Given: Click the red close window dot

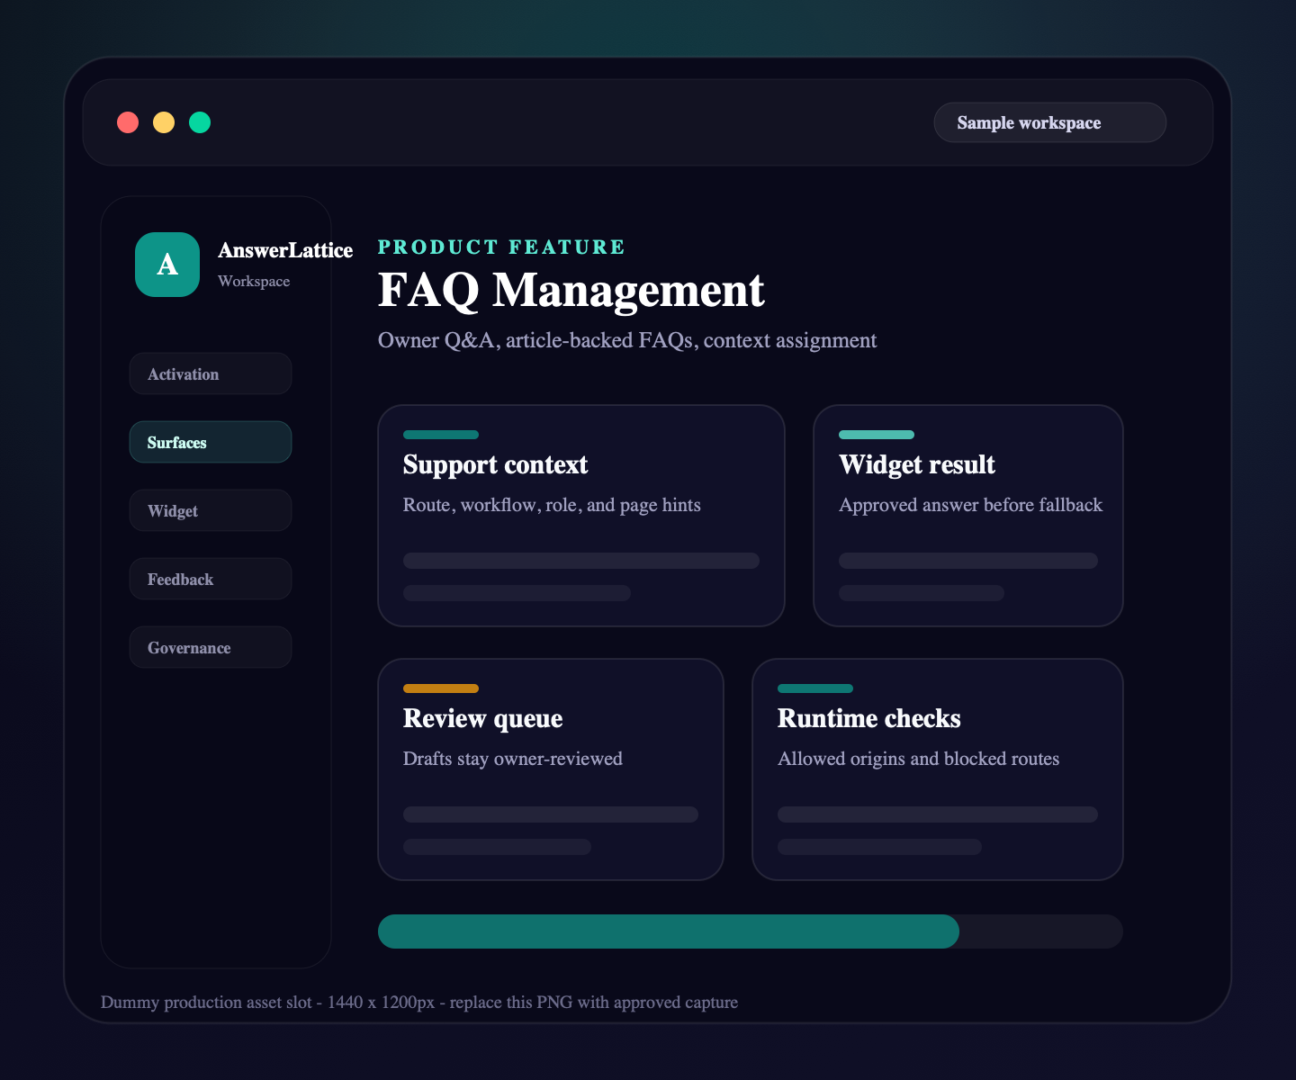Looking at the screenshot, I should (x=128, y=122).
